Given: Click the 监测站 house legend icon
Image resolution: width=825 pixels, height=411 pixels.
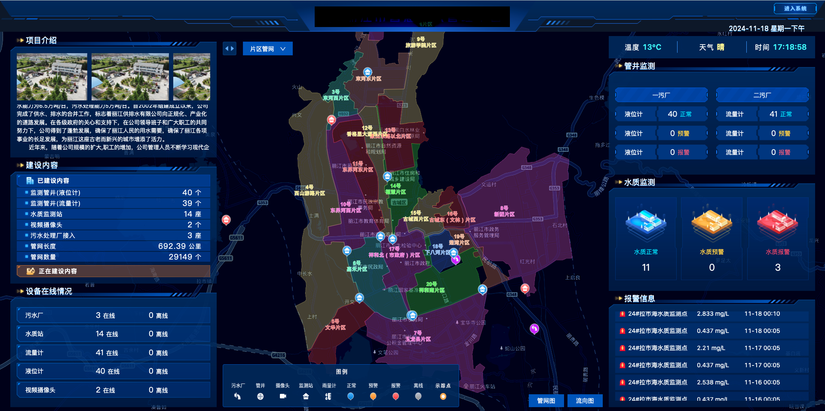Looking at the screenshot, I should pyautogui.click(x=306, y=396).
